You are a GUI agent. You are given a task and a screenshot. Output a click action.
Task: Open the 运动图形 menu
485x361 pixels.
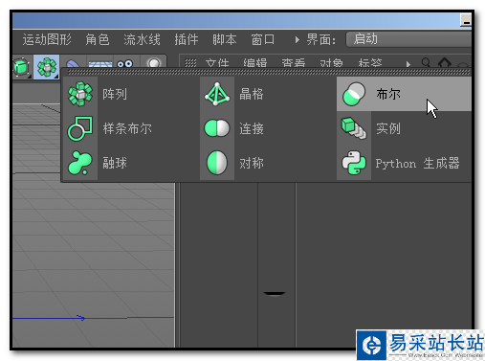click(47, 39)
